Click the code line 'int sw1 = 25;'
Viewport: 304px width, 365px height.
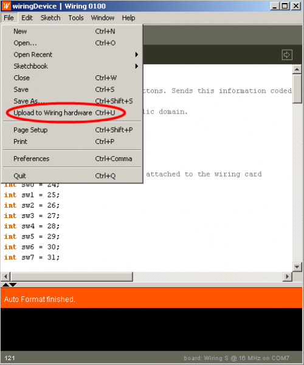[x=32, y=195]
